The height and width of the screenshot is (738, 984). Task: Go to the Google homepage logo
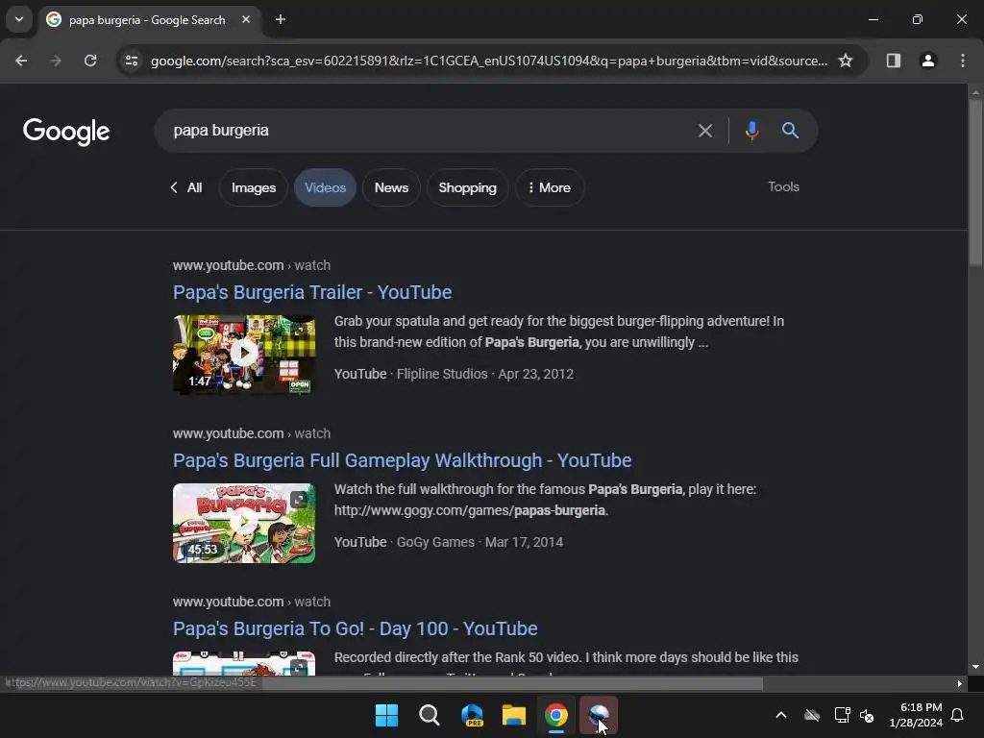(66, 131)
